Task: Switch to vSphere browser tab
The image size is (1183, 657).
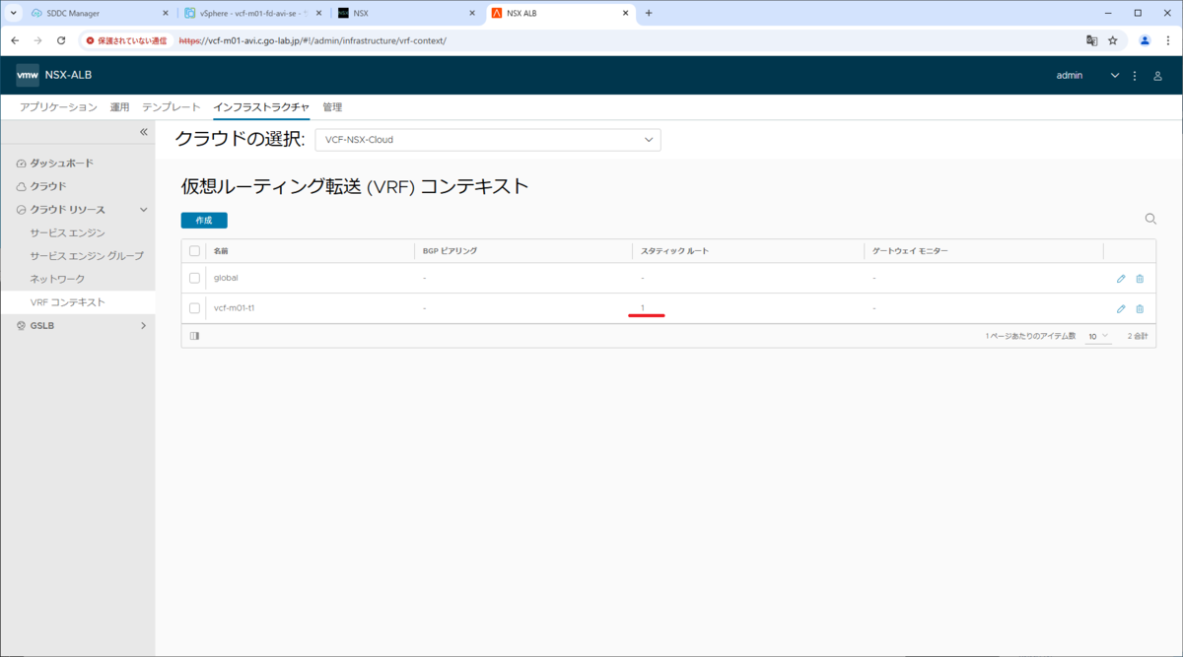Action: coord(254,13)
